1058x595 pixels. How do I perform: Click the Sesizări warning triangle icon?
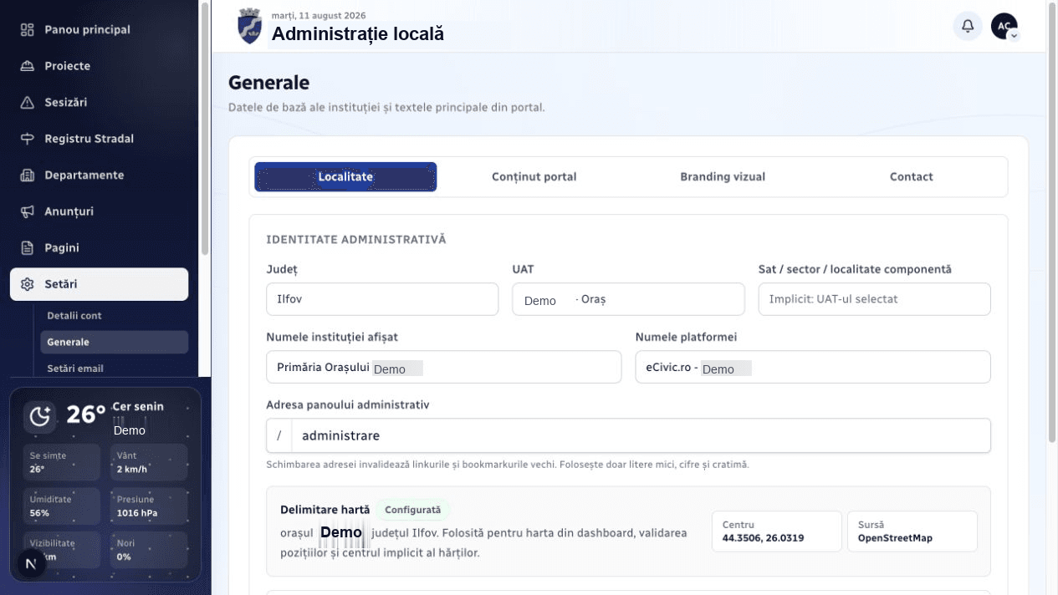pyautogui.click(x=28, y=103)
